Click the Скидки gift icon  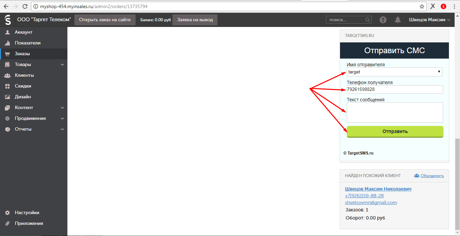pyautogui.click(x=7, y=86)
